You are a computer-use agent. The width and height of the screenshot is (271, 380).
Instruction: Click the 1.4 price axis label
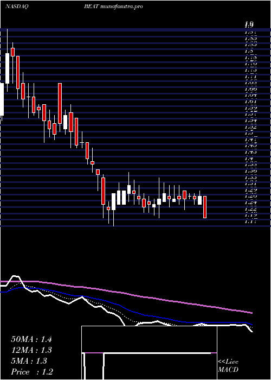[249, 159]
